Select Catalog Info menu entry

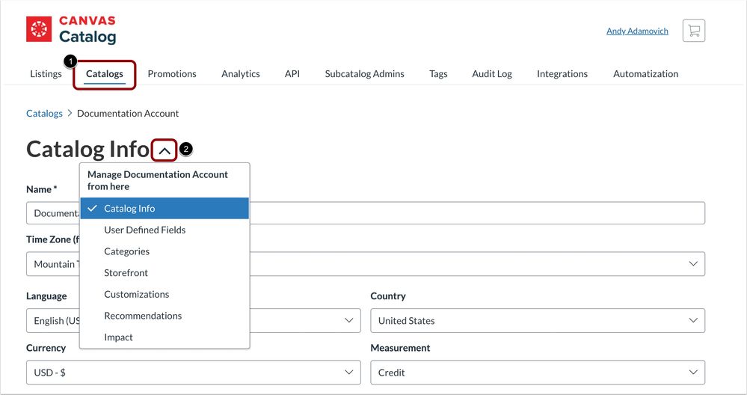[x=165, y=208]
